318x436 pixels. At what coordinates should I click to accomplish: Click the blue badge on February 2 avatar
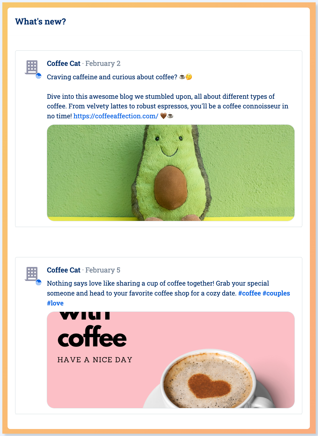tap(38, 76)
